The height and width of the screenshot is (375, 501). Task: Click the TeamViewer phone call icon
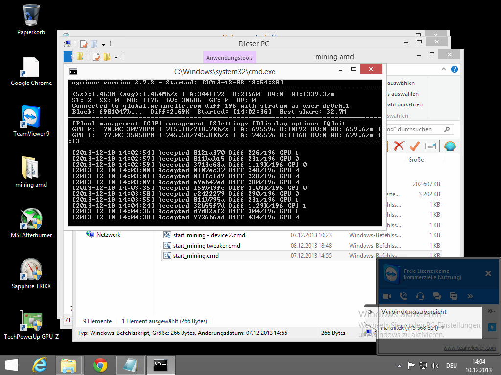point(403,296)
